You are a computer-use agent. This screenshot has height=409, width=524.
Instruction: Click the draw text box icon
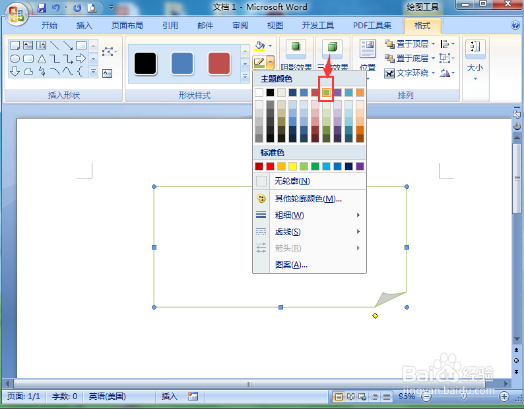108,73
